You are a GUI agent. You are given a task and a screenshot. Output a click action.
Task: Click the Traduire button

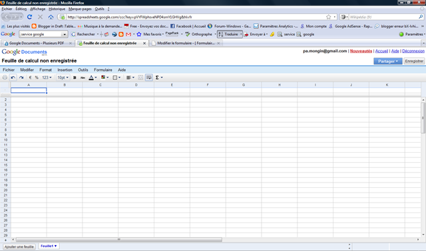coord(230,35)
